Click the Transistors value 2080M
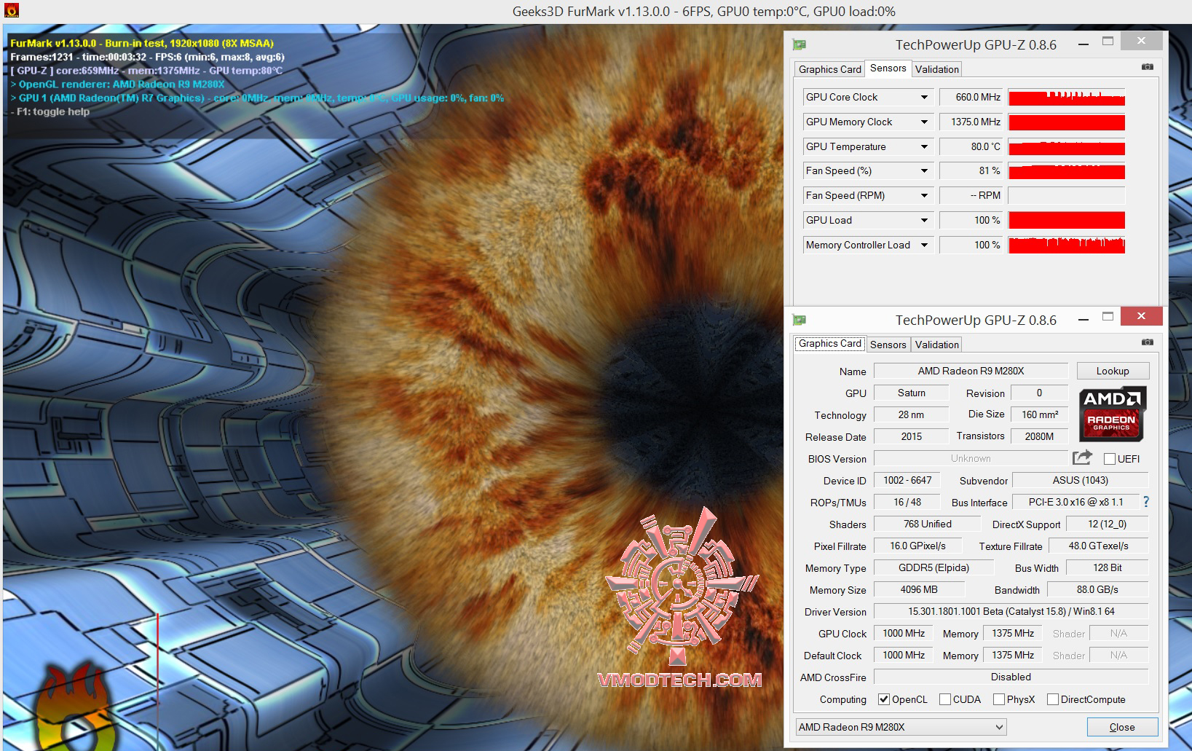 [x=1039, y=436]
